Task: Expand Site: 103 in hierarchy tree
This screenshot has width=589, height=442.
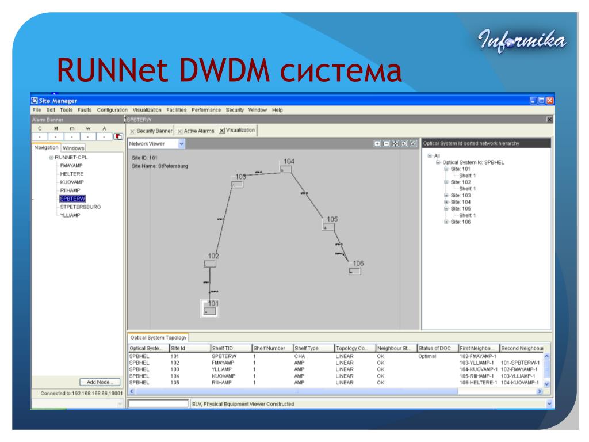Action: click(x=446, y=196)
